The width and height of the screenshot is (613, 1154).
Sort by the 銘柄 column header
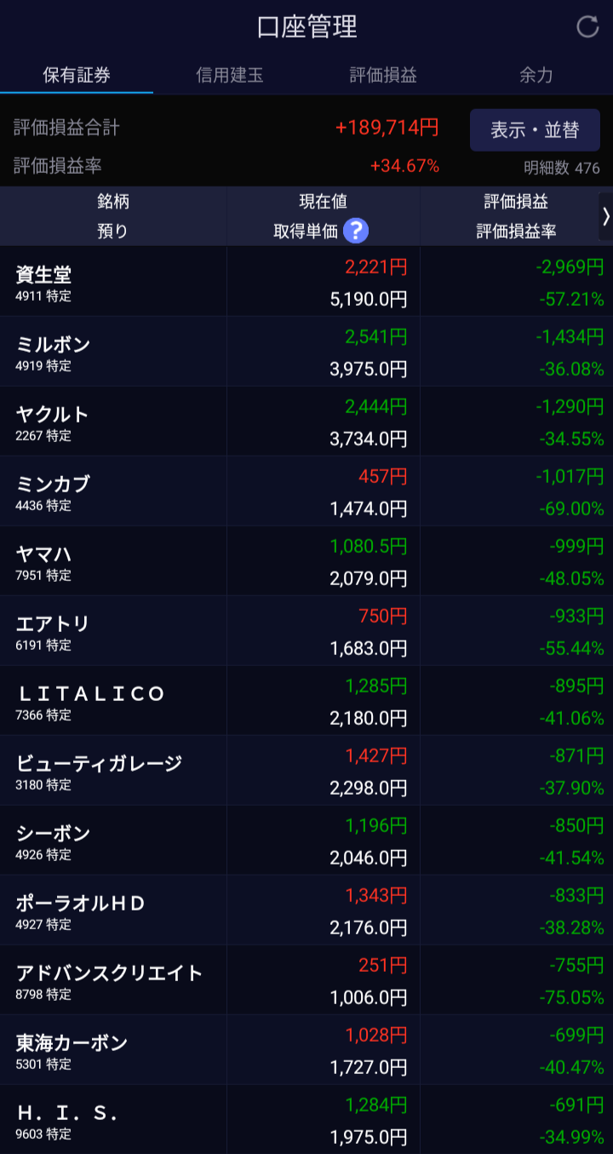113,202
